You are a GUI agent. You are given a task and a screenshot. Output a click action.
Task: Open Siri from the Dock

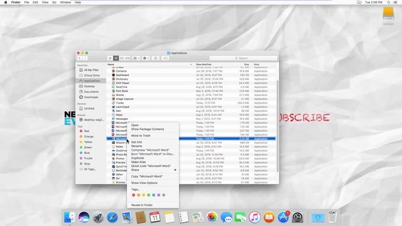pyautogui.click(x=84, y=217)
